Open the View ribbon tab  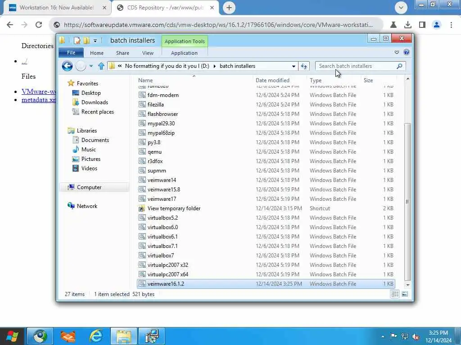(148, 53)
